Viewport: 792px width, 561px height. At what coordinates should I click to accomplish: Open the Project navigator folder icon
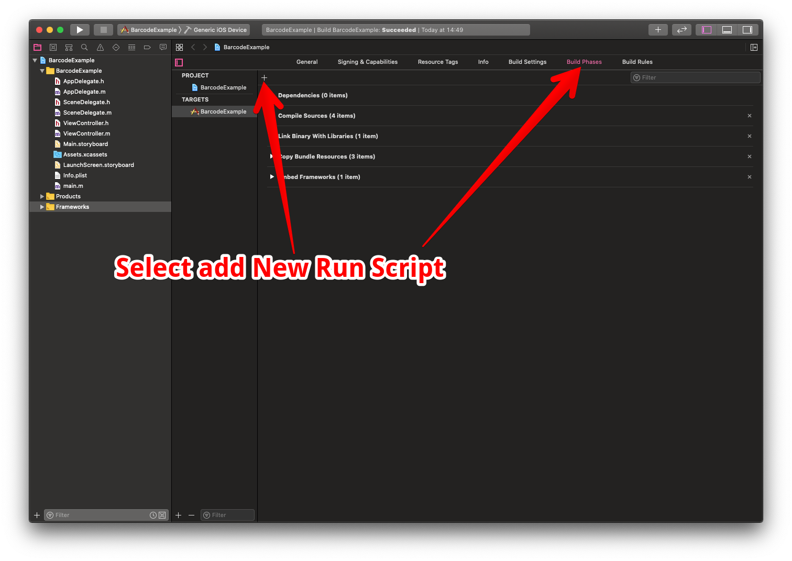37,47
